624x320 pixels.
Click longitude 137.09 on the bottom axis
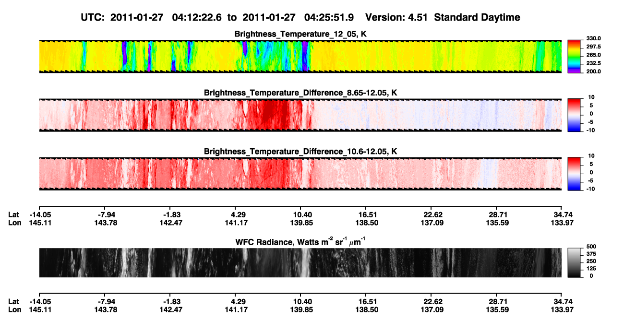click(x=432, y=309)
